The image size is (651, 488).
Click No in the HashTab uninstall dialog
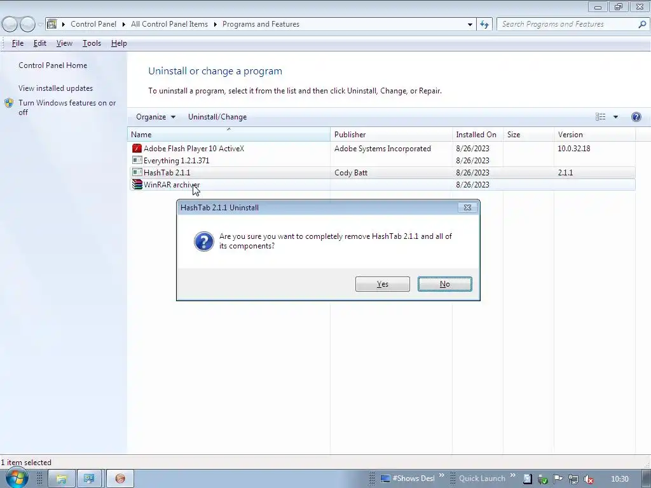pyautogui.click(x=444, y=284)
